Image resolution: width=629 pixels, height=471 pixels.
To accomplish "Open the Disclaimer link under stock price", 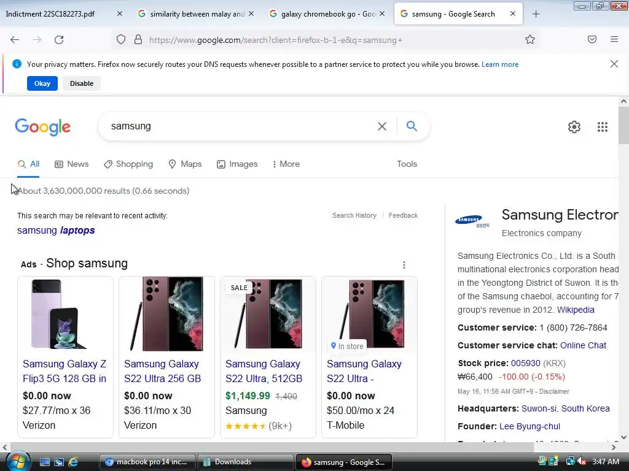I will pos(554,391).
